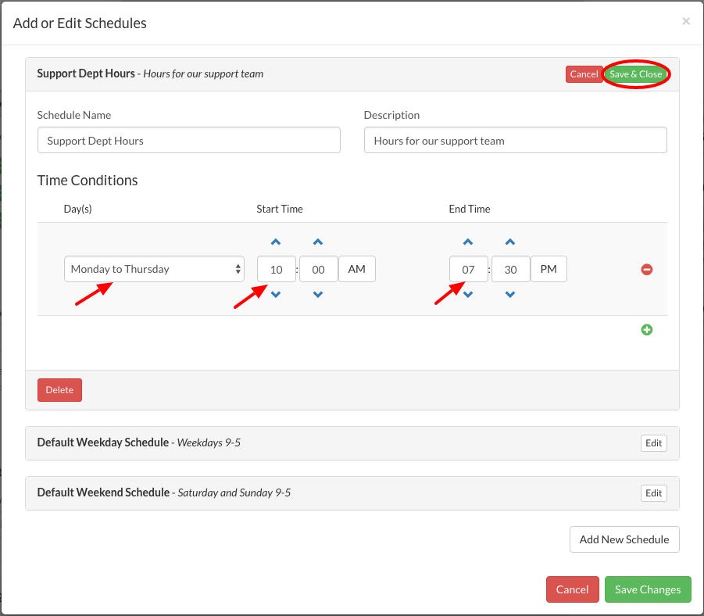Toggle the start time AM button
The image size is (704, 616).
356,269
